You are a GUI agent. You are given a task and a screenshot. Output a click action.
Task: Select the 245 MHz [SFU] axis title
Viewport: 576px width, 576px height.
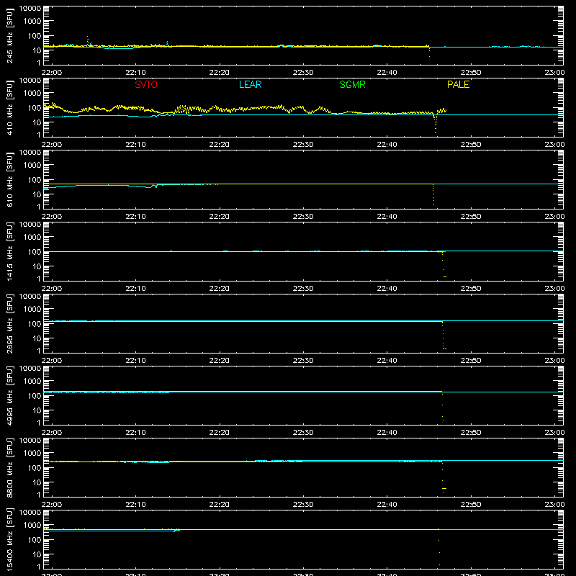(x=9, y=36)
